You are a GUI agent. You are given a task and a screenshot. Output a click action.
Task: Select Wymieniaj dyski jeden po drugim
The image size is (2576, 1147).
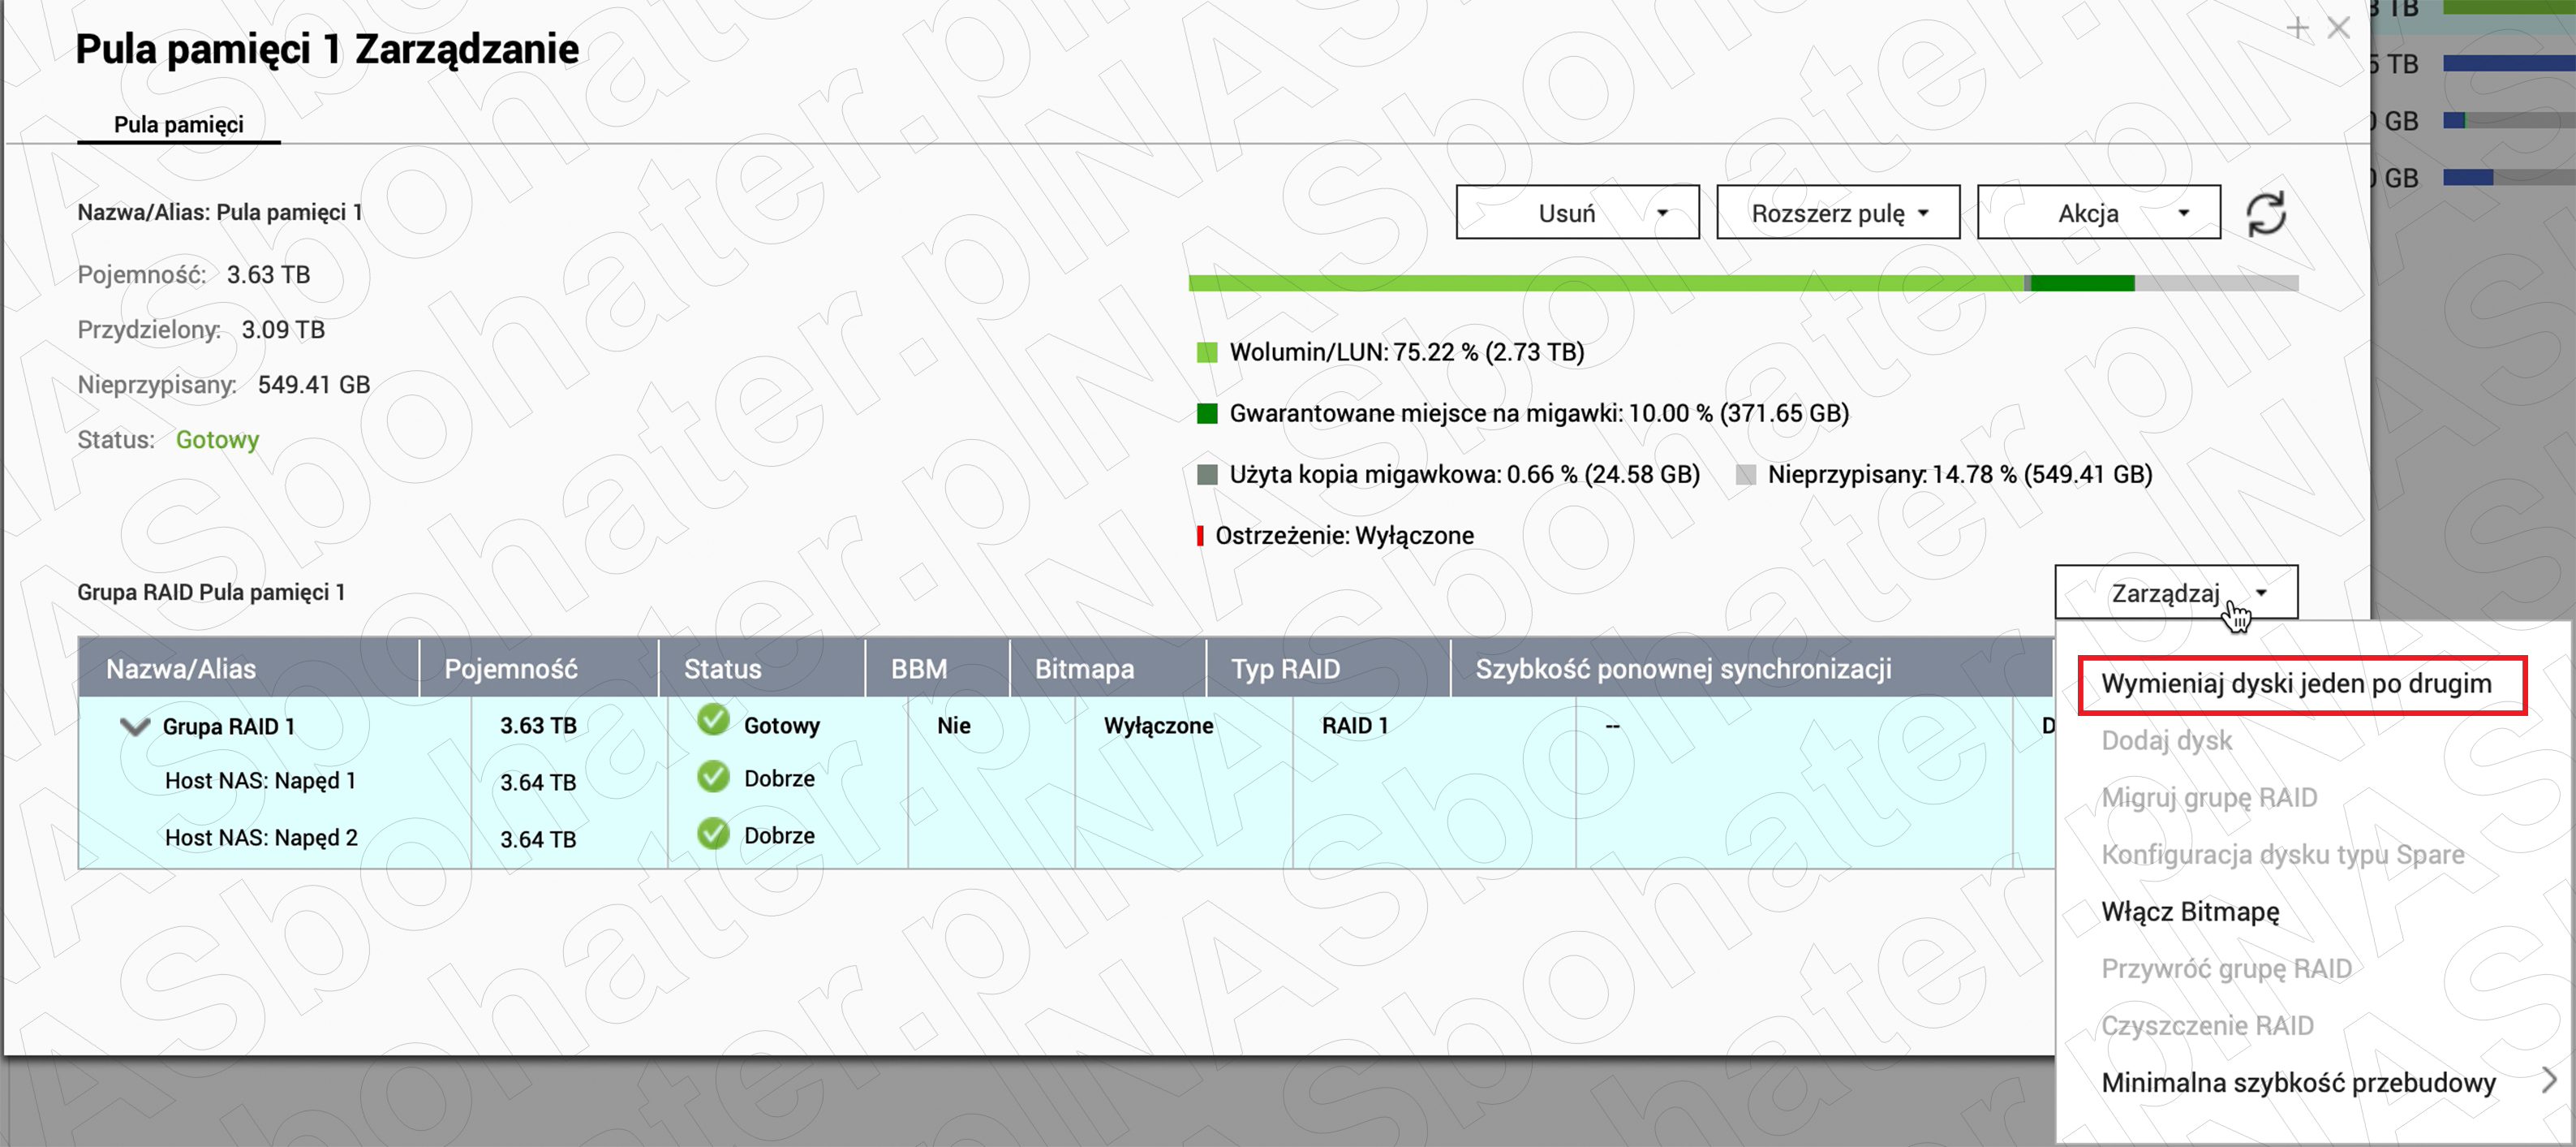point(2296,684)
